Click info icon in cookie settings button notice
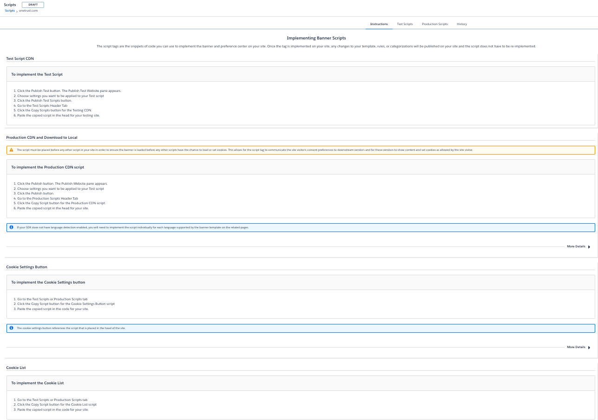598x420 pixels. 12,328
